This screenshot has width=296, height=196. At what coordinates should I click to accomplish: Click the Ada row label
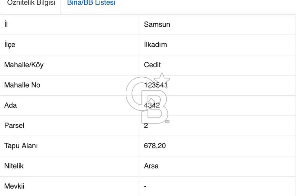(10, 105)
